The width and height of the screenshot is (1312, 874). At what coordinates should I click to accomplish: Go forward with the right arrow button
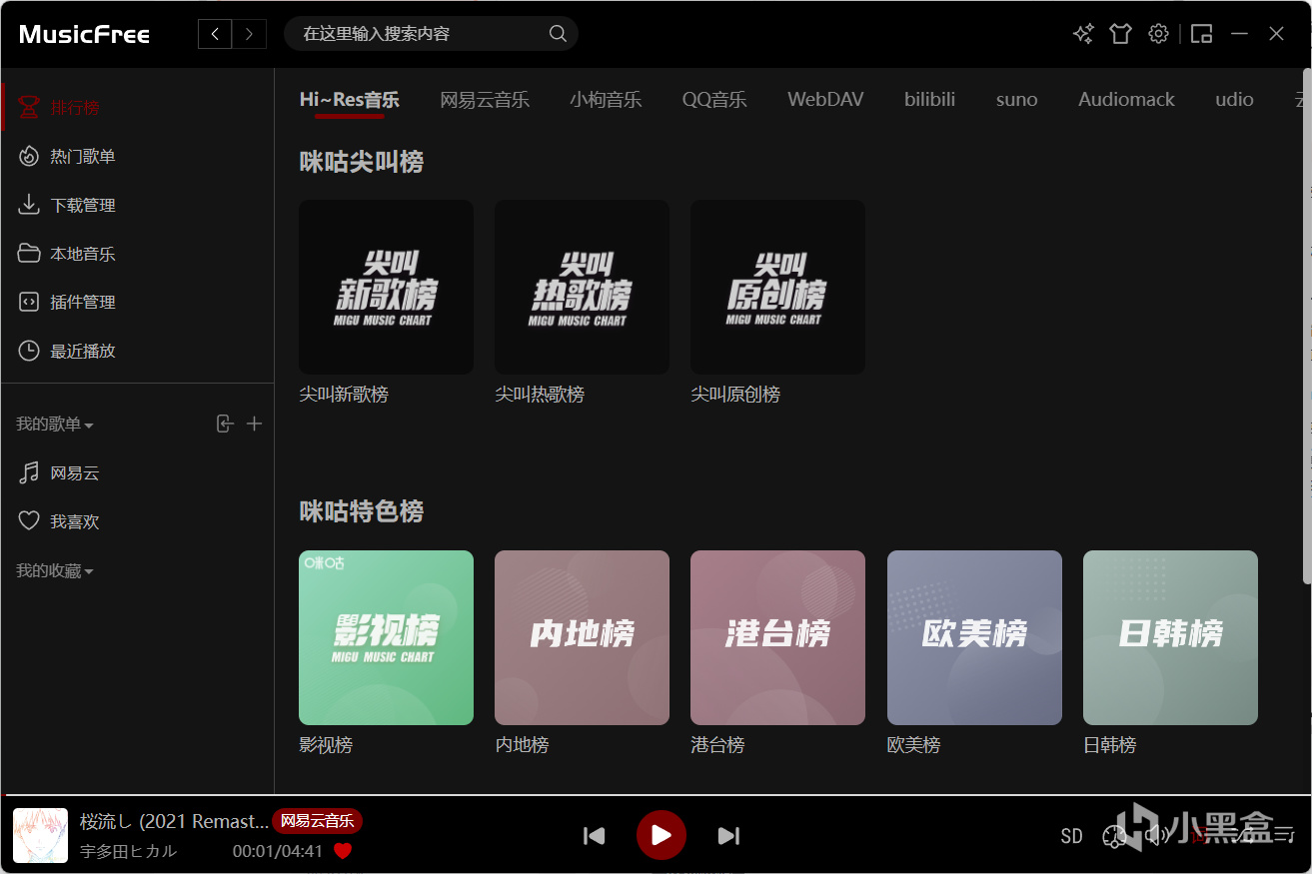[x=249, y=34]
